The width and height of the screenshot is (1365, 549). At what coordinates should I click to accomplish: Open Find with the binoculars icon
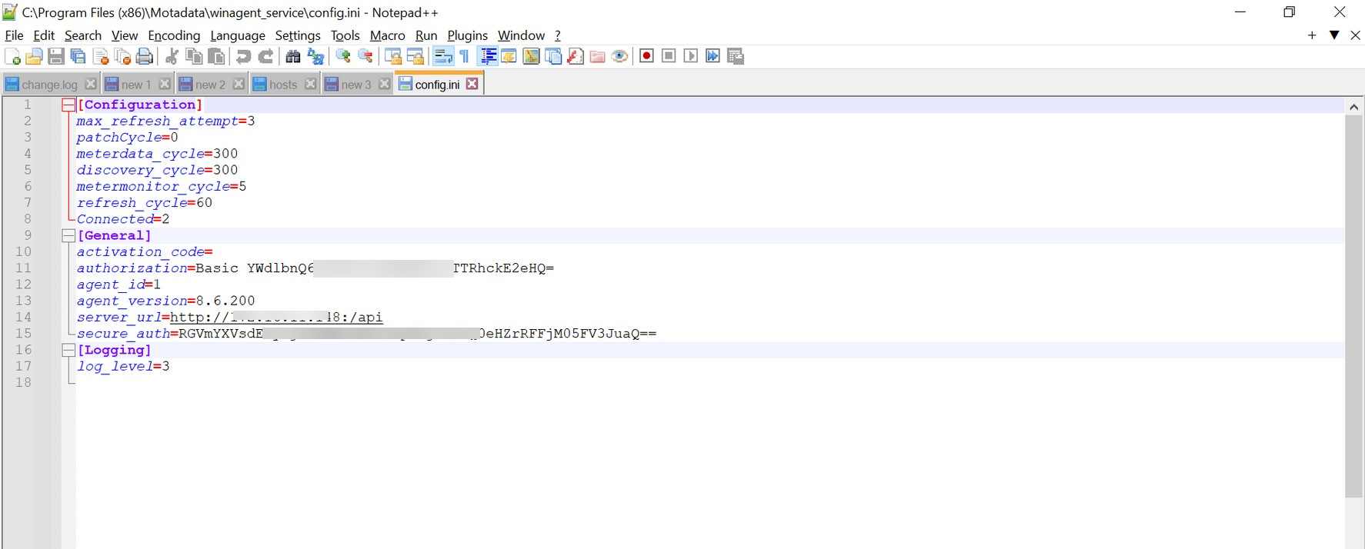pyautogui.click(x=293, y=56)
